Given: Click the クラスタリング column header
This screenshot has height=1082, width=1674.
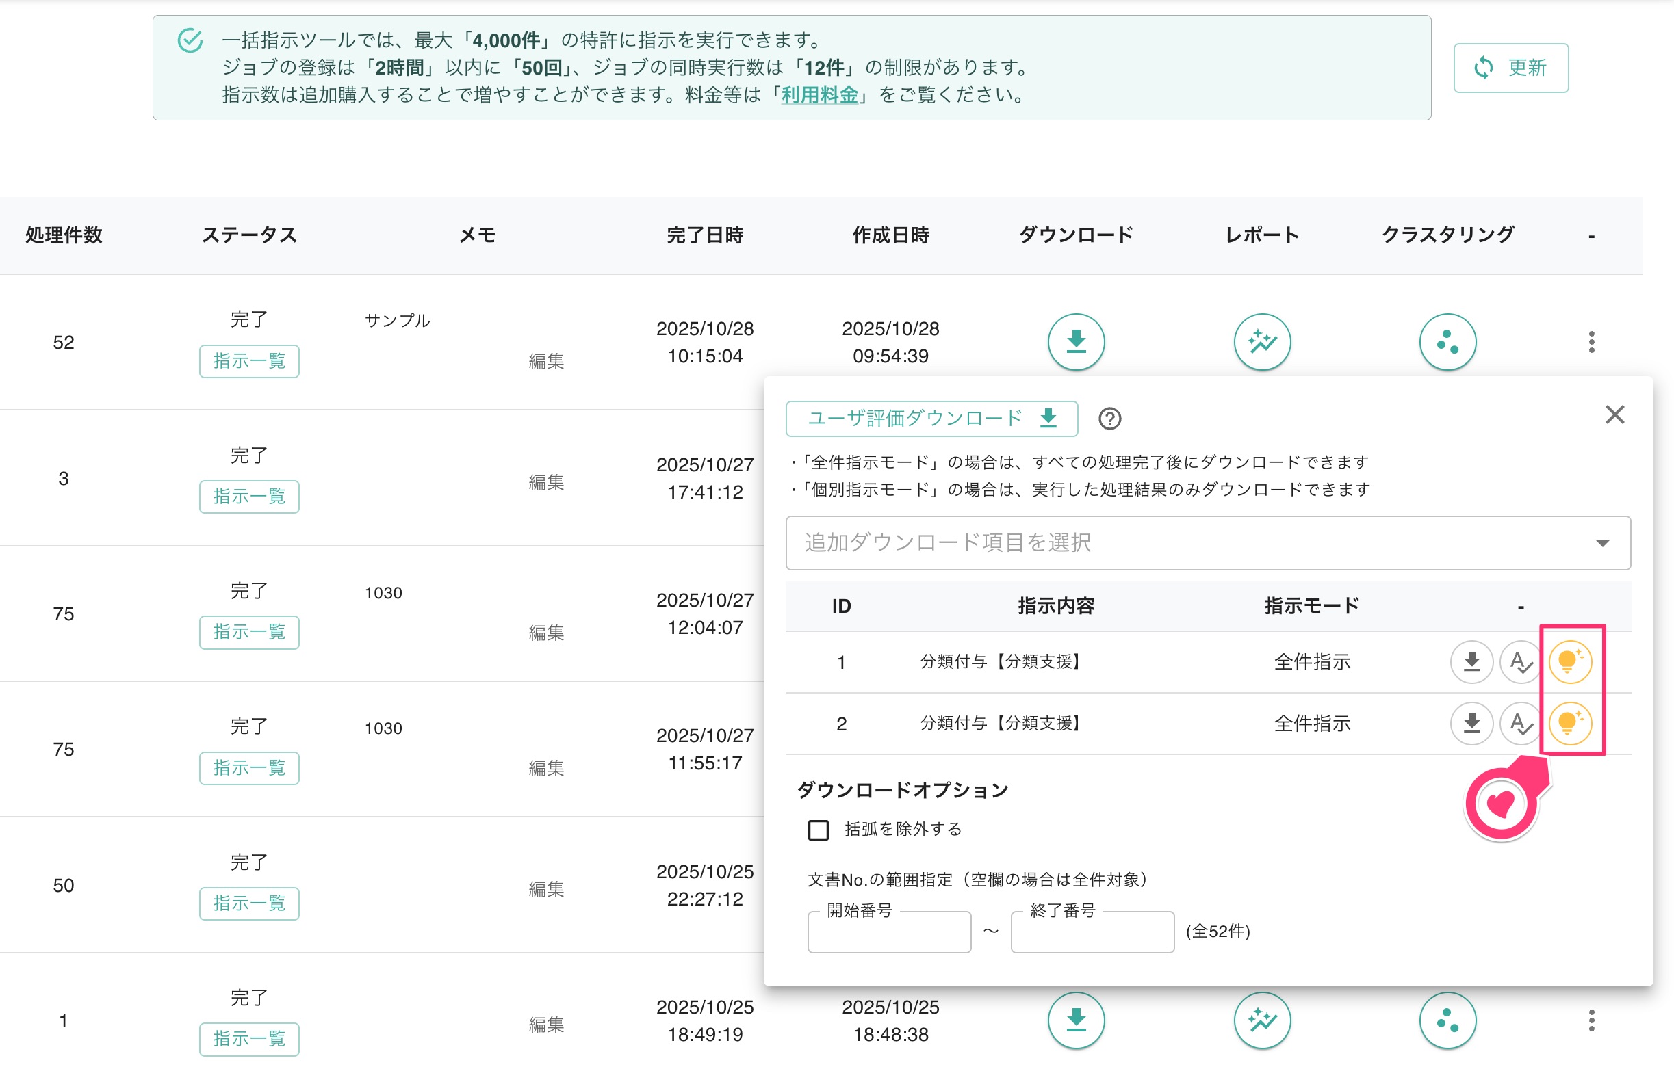Looking at the screenshot, I should (x=1447, y=235).
